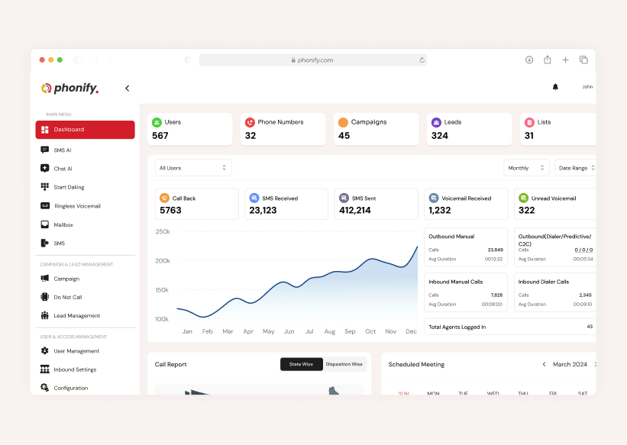
Task: Click the reload icon in address bar
Action: [x=422, y=60]
